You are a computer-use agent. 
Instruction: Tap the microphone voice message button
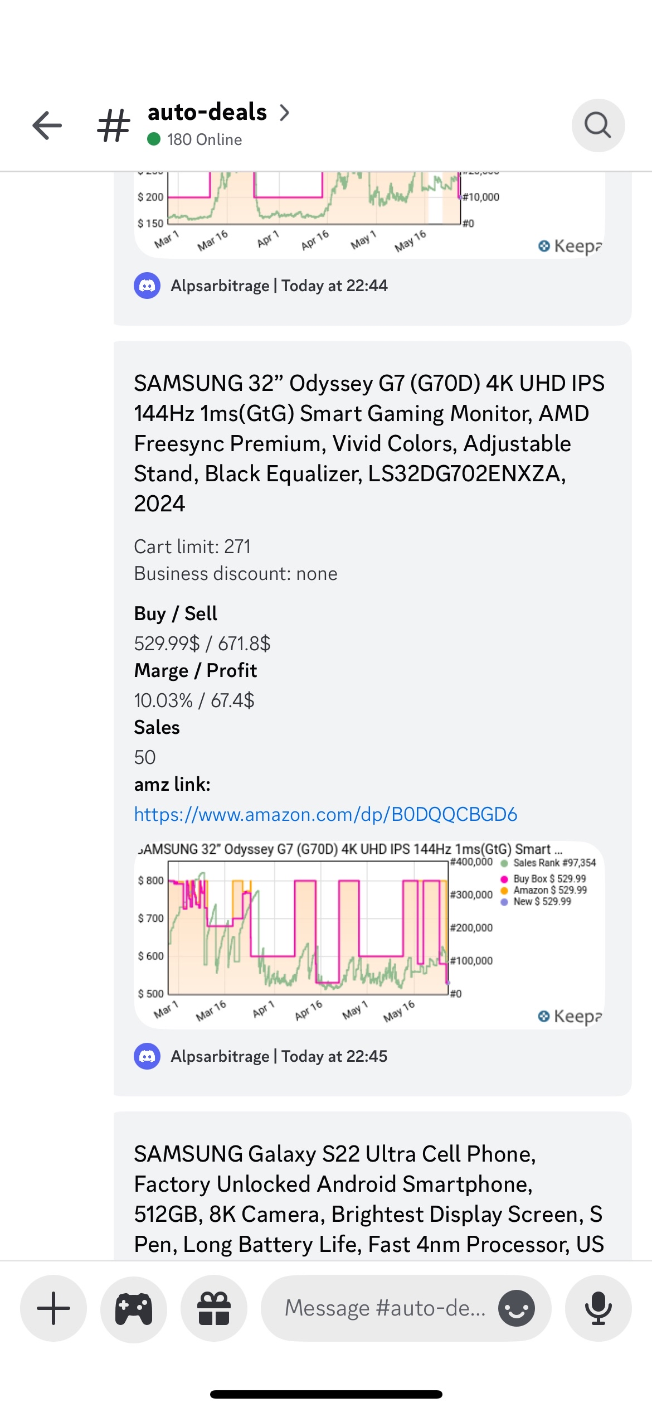[x=598, y=1308]
